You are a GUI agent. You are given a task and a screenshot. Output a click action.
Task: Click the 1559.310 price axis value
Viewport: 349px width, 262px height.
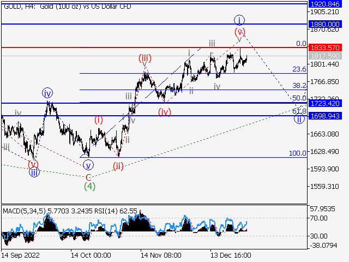pyautogui.click(x=324, y=187)
